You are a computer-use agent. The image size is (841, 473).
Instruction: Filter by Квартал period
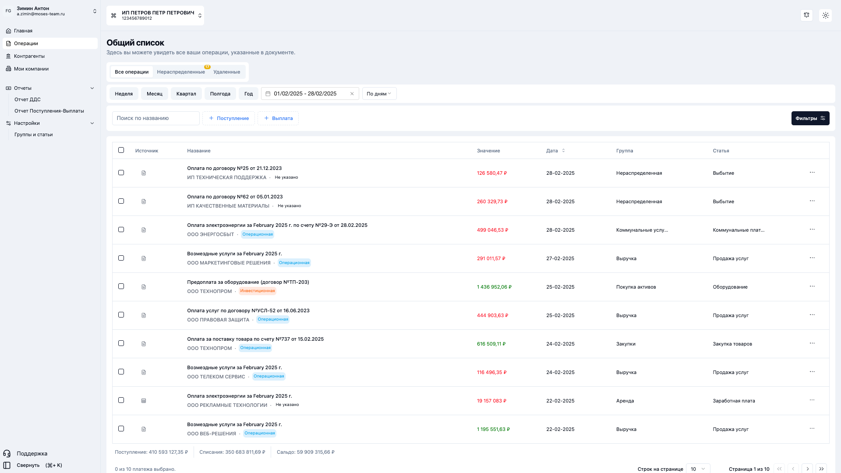[186, 94]
